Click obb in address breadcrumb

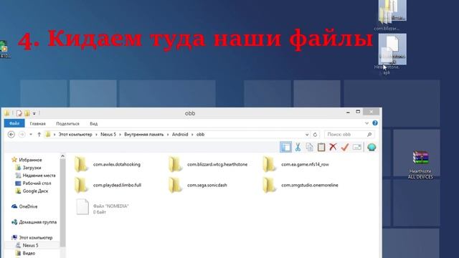pos(201,134)
